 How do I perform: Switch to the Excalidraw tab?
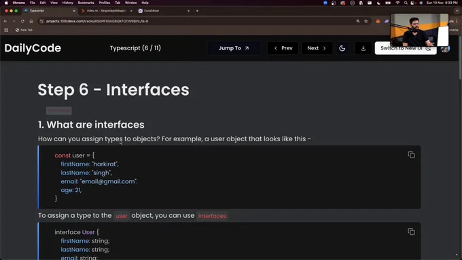click(x=164, y=11)
